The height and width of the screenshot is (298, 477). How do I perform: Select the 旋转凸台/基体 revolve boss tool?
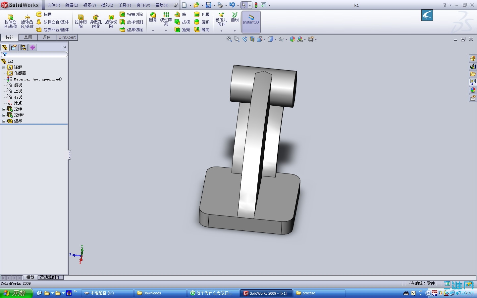[27, 21]
